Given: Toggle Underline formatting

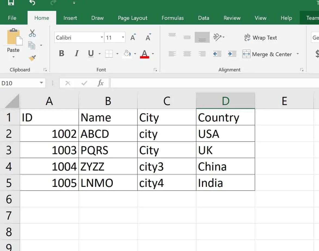Looking at the screenshot, I should point(91,54).
